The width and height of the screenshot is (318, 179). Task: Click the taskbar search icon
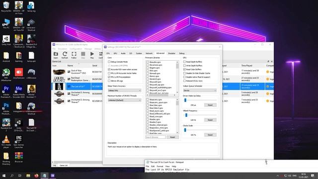pos(12,176)
